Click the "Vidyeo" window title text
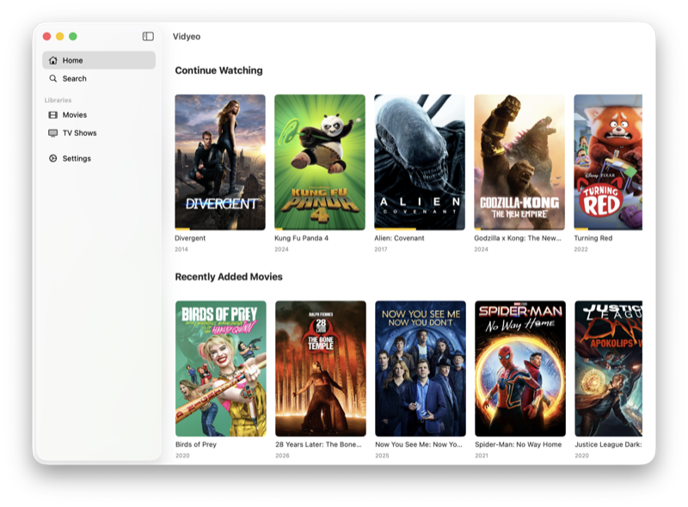This screenshot has height=507, width=688. click(187, 36)
